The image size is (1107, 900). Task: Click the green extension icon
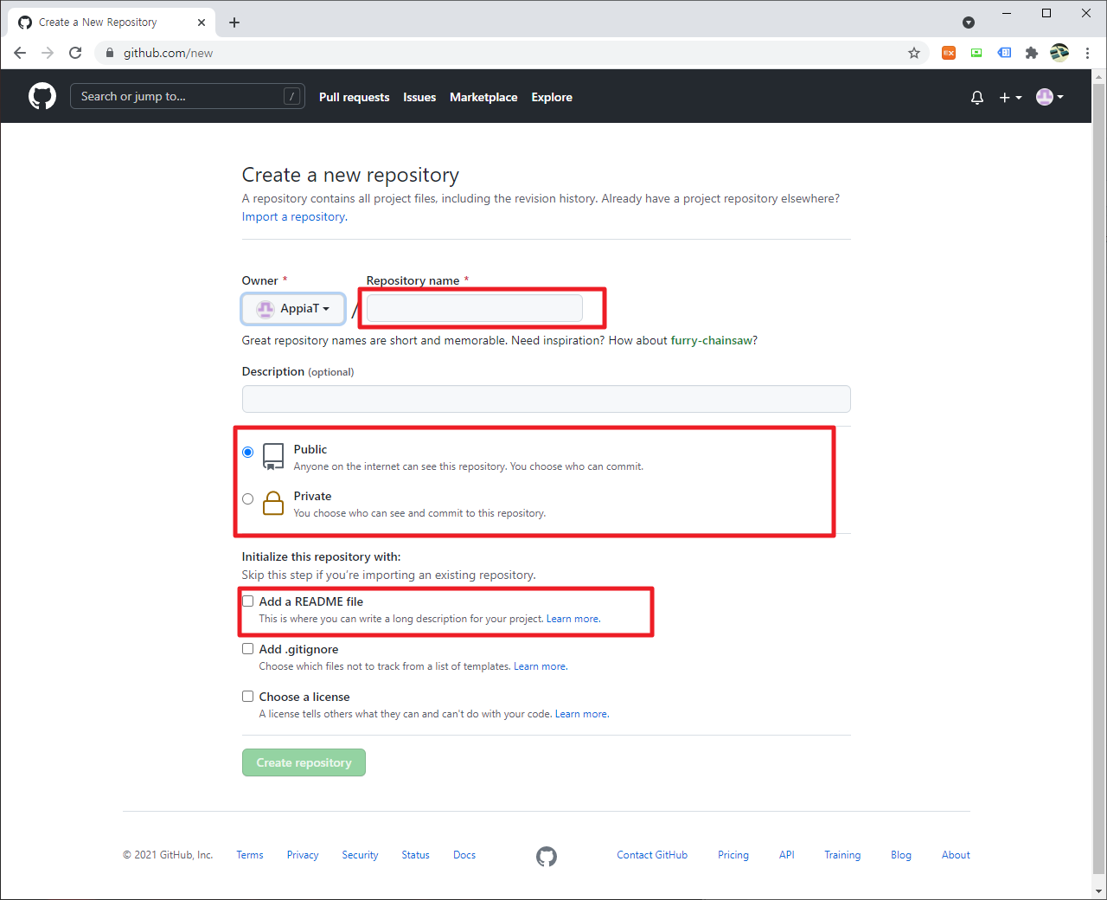[976, 53]
